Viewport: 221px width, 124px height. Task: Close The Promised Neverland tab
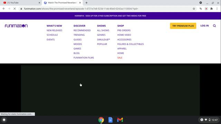coord(80,3)
